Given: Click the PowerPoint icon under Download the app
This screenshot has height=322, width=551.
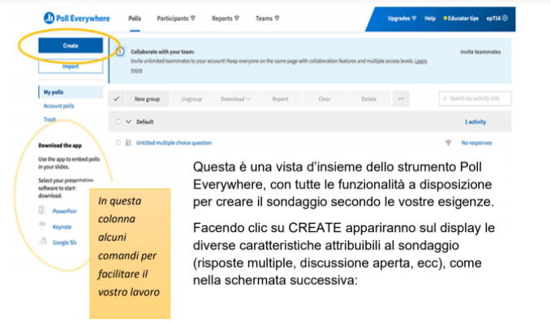Looking at the screenshot, I should click(42, 210).
